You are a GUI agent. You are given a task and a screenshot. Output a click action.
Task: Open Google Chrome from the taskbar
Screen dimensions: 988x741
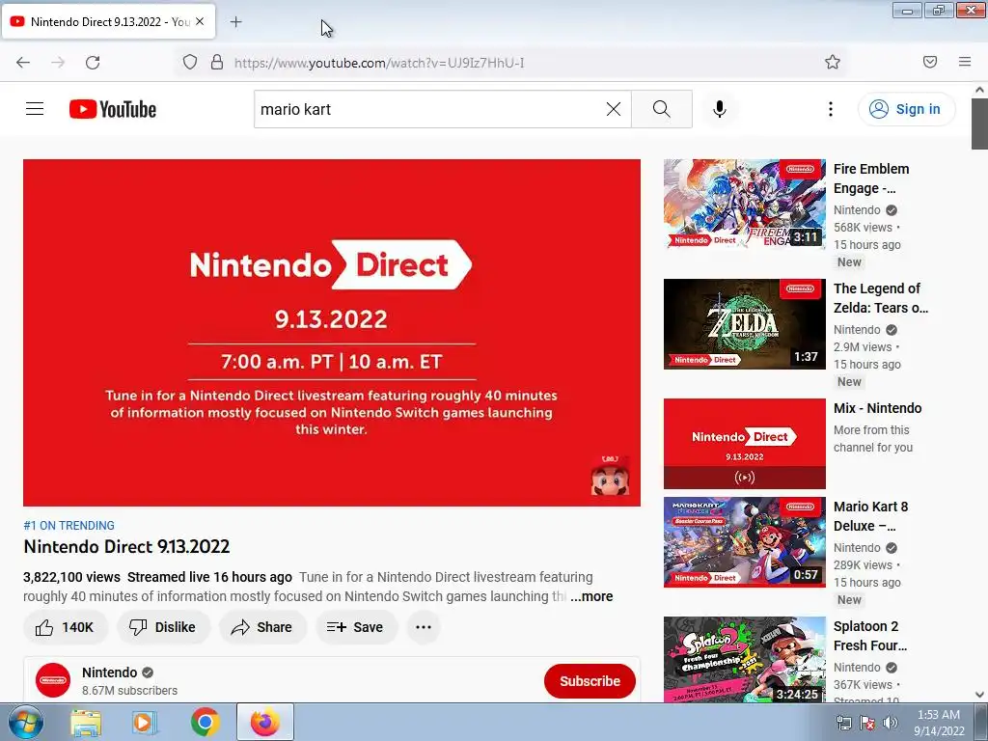click(x=205, y=722)
